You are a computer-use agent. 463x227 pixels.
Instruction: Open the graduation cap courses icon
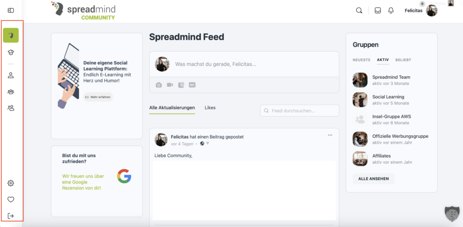pos(11,53)
